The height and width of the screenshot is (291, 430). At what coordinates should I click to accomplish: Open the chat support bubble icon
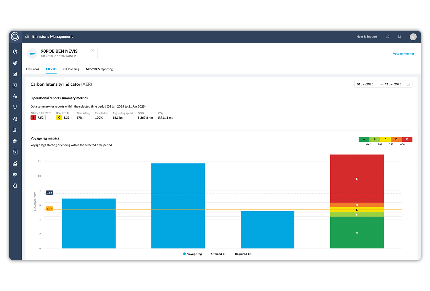coord(387,36)
